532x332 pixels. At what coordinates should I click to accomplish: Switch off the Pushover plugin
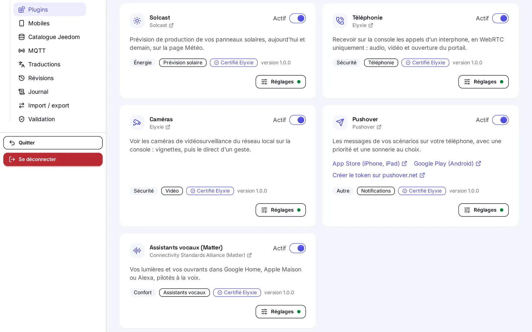click(500, 120)
